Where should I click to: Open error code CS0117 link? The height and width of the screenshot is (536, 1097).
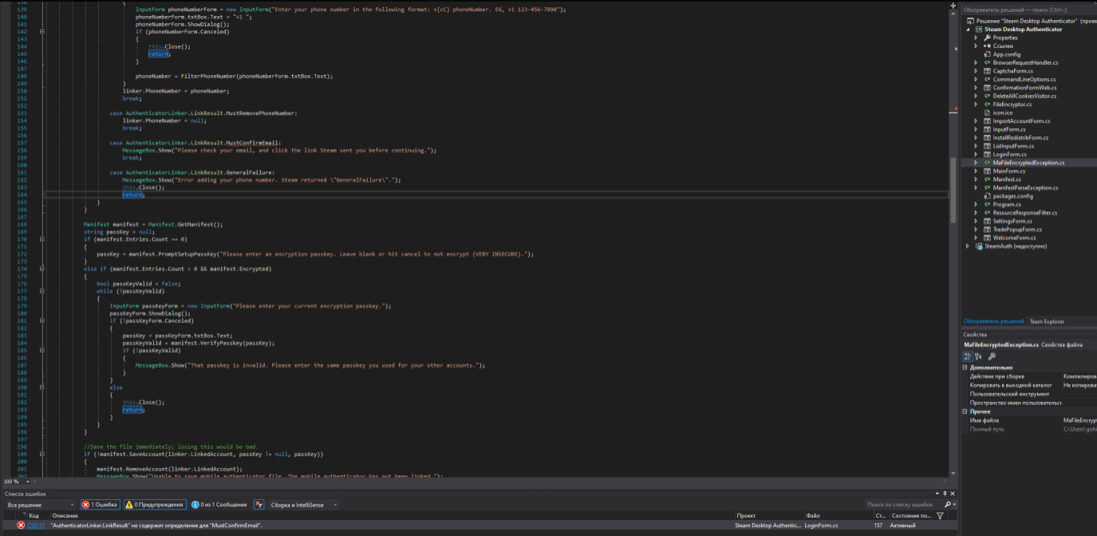[37, 526]
